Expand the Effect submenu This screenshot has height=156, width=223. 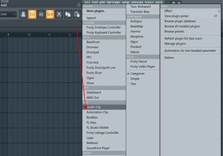click(x=191, y=11)
